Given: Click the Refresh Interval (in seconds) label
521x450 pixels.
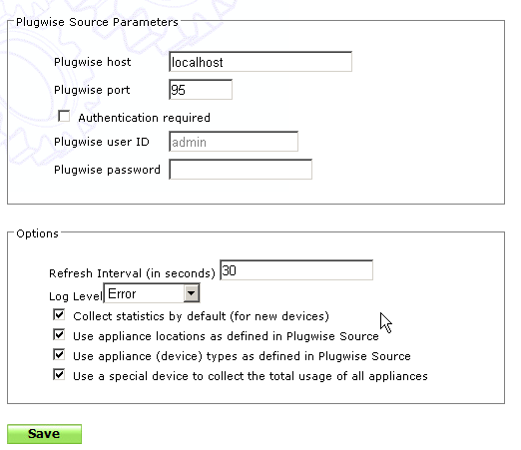Looking at the screenshot, I should [132, 273].
